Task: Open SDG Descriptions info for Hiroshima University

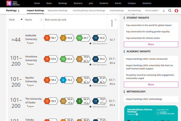Action: [98, 65]
